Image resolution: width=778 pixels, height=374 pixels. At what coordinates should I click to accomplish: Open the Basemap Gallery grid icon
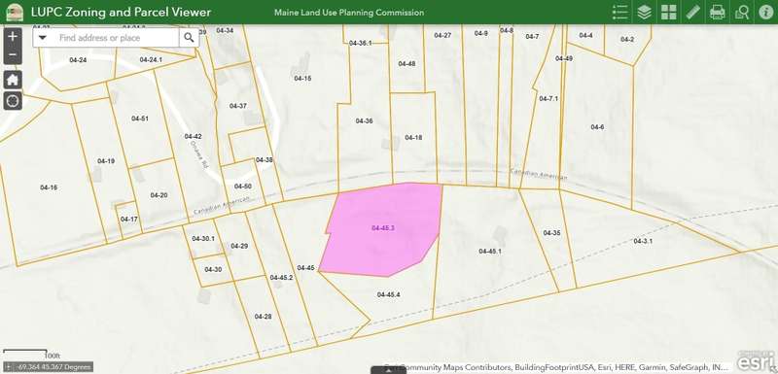point(668,12)
